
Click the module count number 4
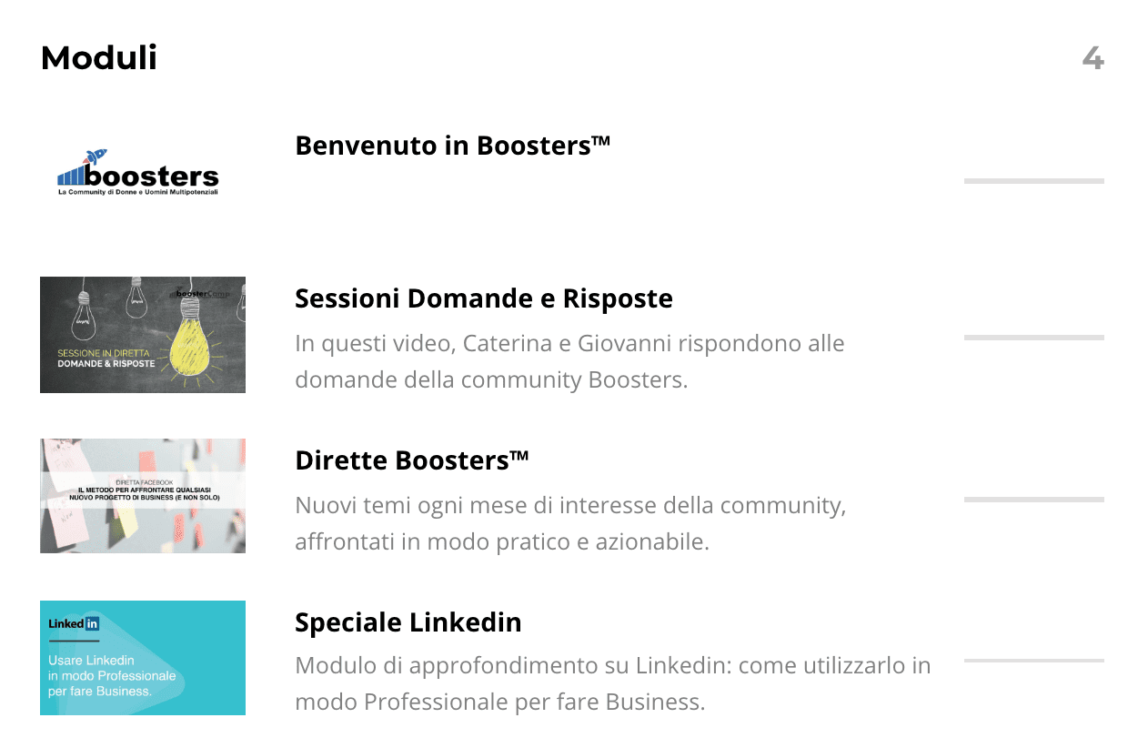click(1093, 58)
